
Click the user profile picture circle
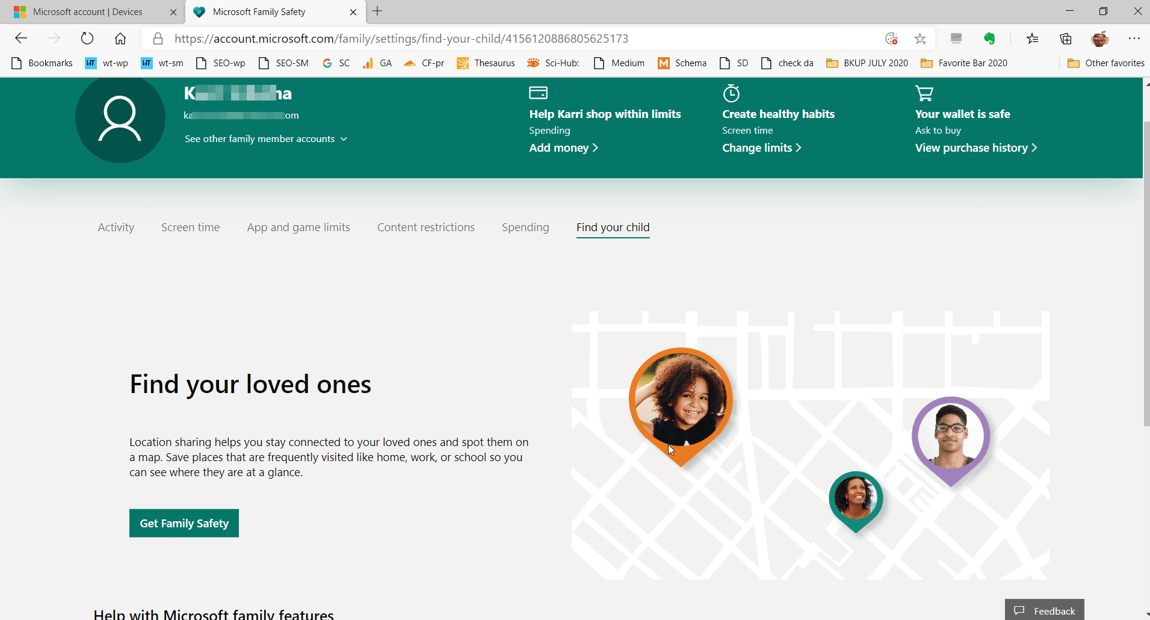120,119
